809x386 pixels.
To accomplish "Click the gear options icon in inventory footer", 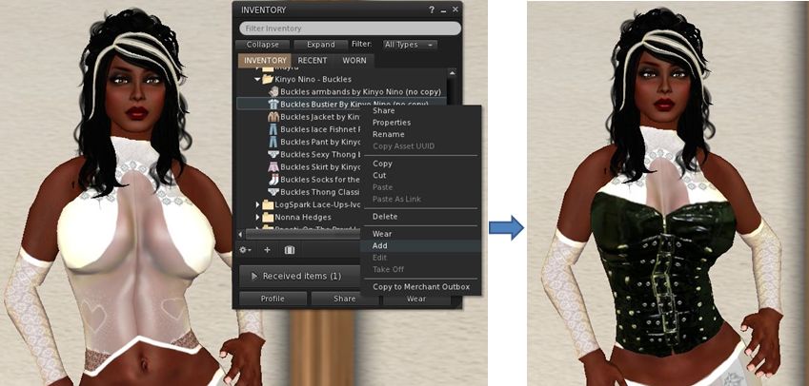I will pyautogui.click(x=247, y=250).
